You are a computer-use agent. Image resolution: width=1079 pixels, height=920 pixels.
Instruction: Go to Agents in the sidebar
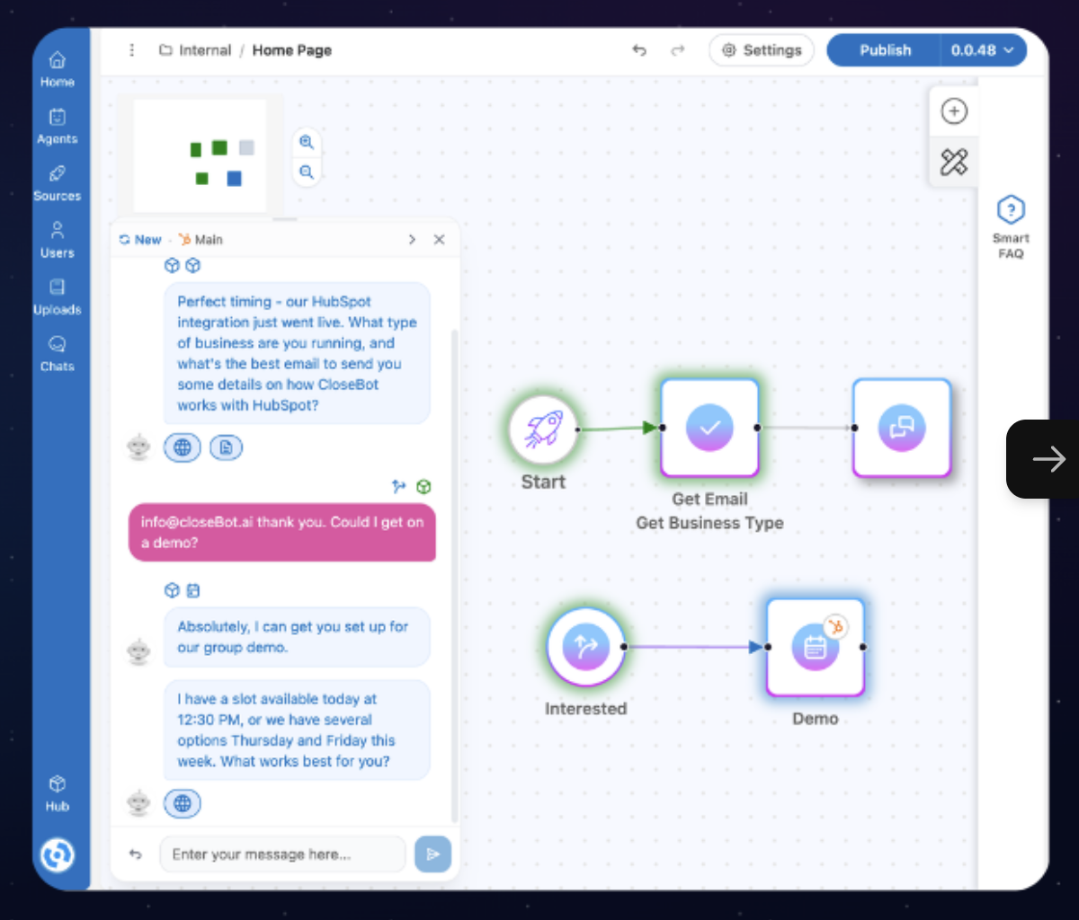[57, 127]
